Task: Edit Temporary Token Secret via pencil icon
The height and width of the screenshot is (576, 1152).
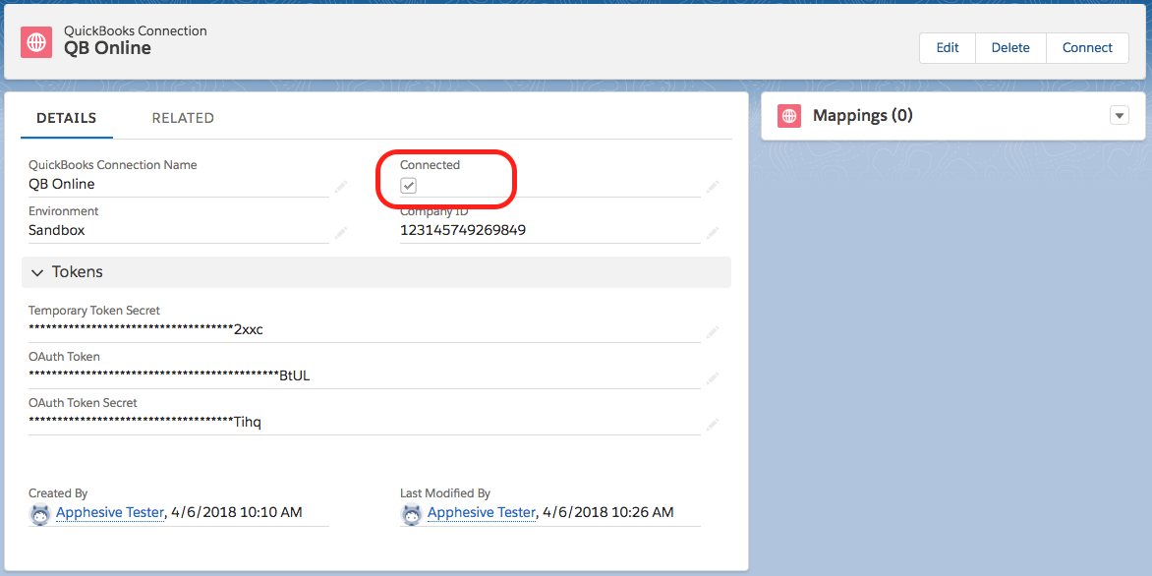Action: tap(712, 330)
